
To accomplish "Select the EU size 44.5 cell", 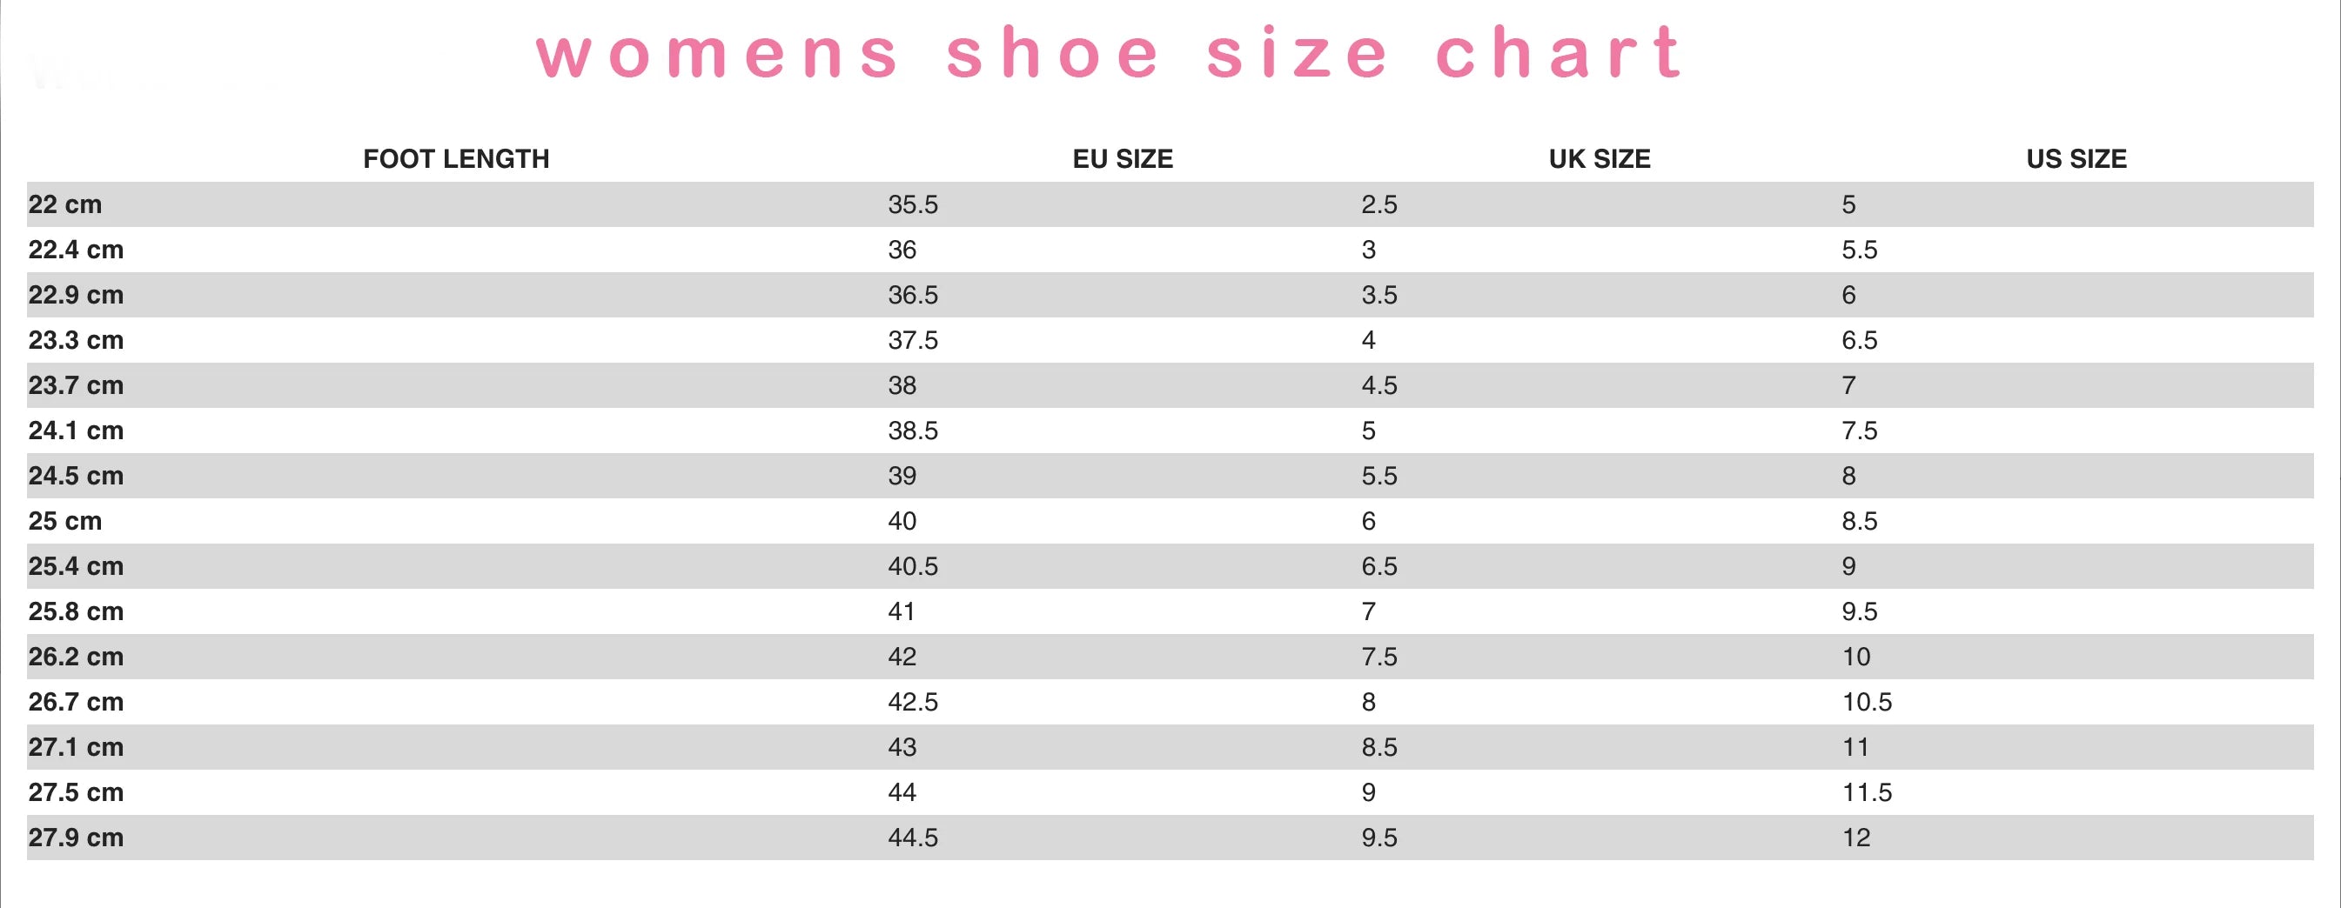I will click(x=912, y=838).
